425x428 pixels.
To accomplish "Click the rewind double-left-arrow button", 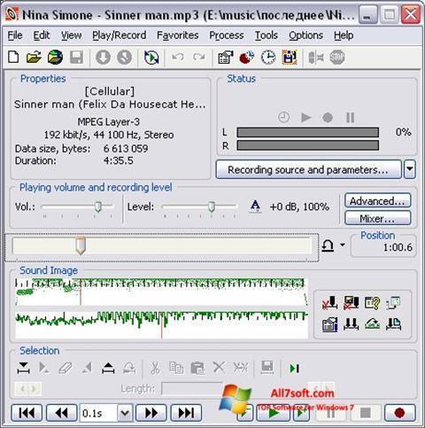I will tap(61, 413).
